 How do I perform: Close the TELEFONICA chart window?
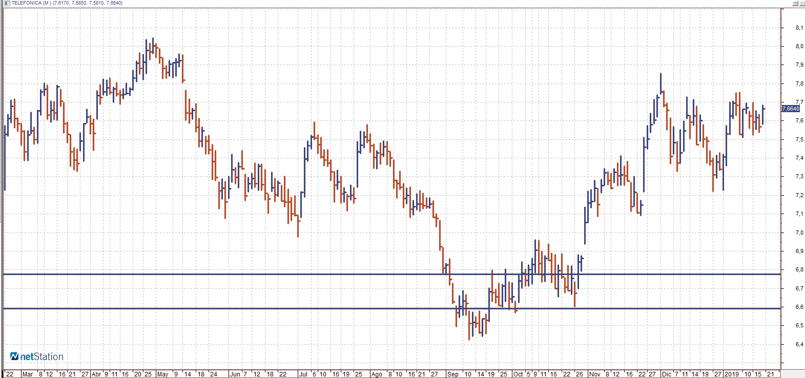801,3
